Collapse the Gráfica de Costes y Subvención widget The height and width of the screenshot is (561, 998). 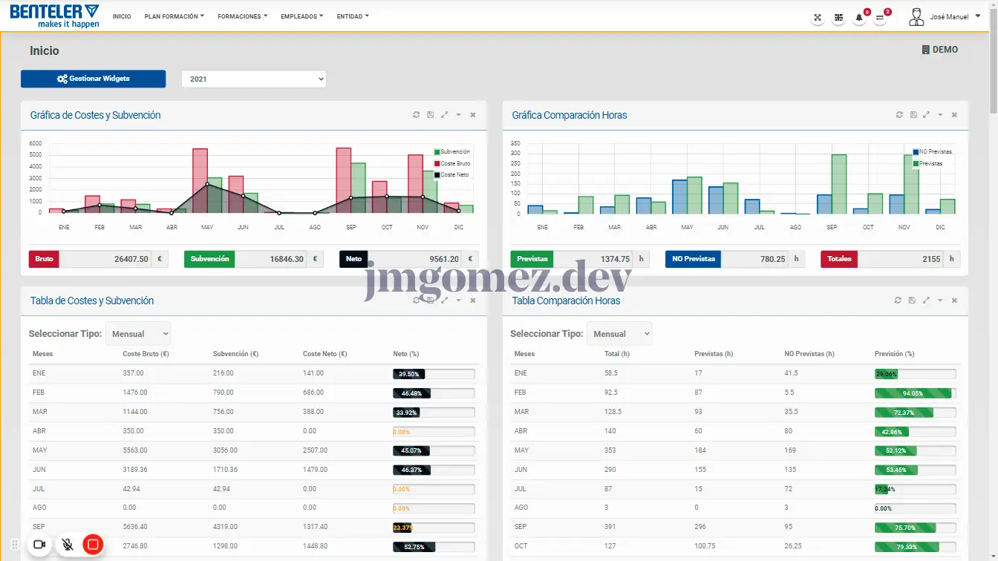458,115
